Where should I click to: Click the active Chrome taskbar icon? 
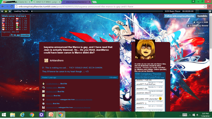[x=61, y=115]
